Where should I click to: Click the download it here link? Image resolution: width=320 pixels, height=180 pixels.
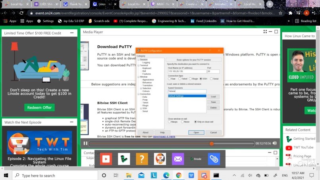tap(164, 136)
